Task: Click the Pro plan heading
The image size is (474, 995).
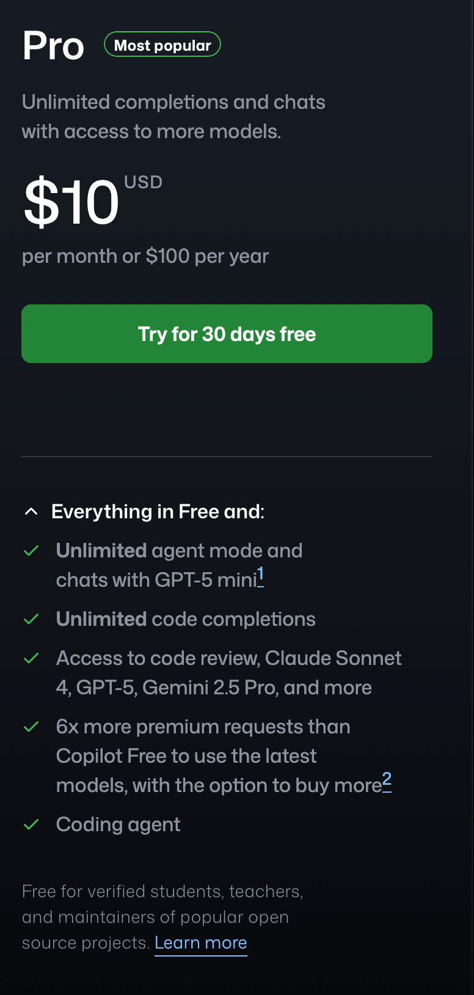Action: click(53, 46)
